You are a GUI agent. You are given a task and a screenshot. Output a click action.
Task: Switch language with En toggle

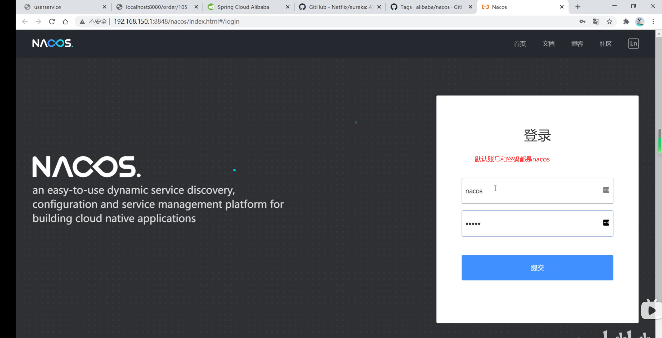[x=633, y=43]
